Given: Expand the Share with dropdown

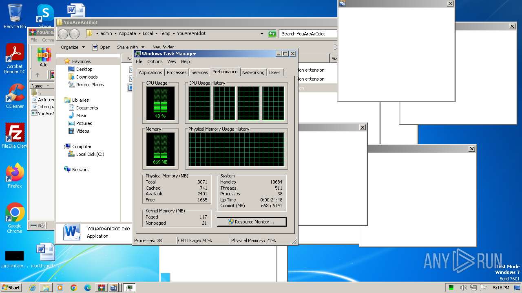Looking at the screenshot, I should 130,47.
